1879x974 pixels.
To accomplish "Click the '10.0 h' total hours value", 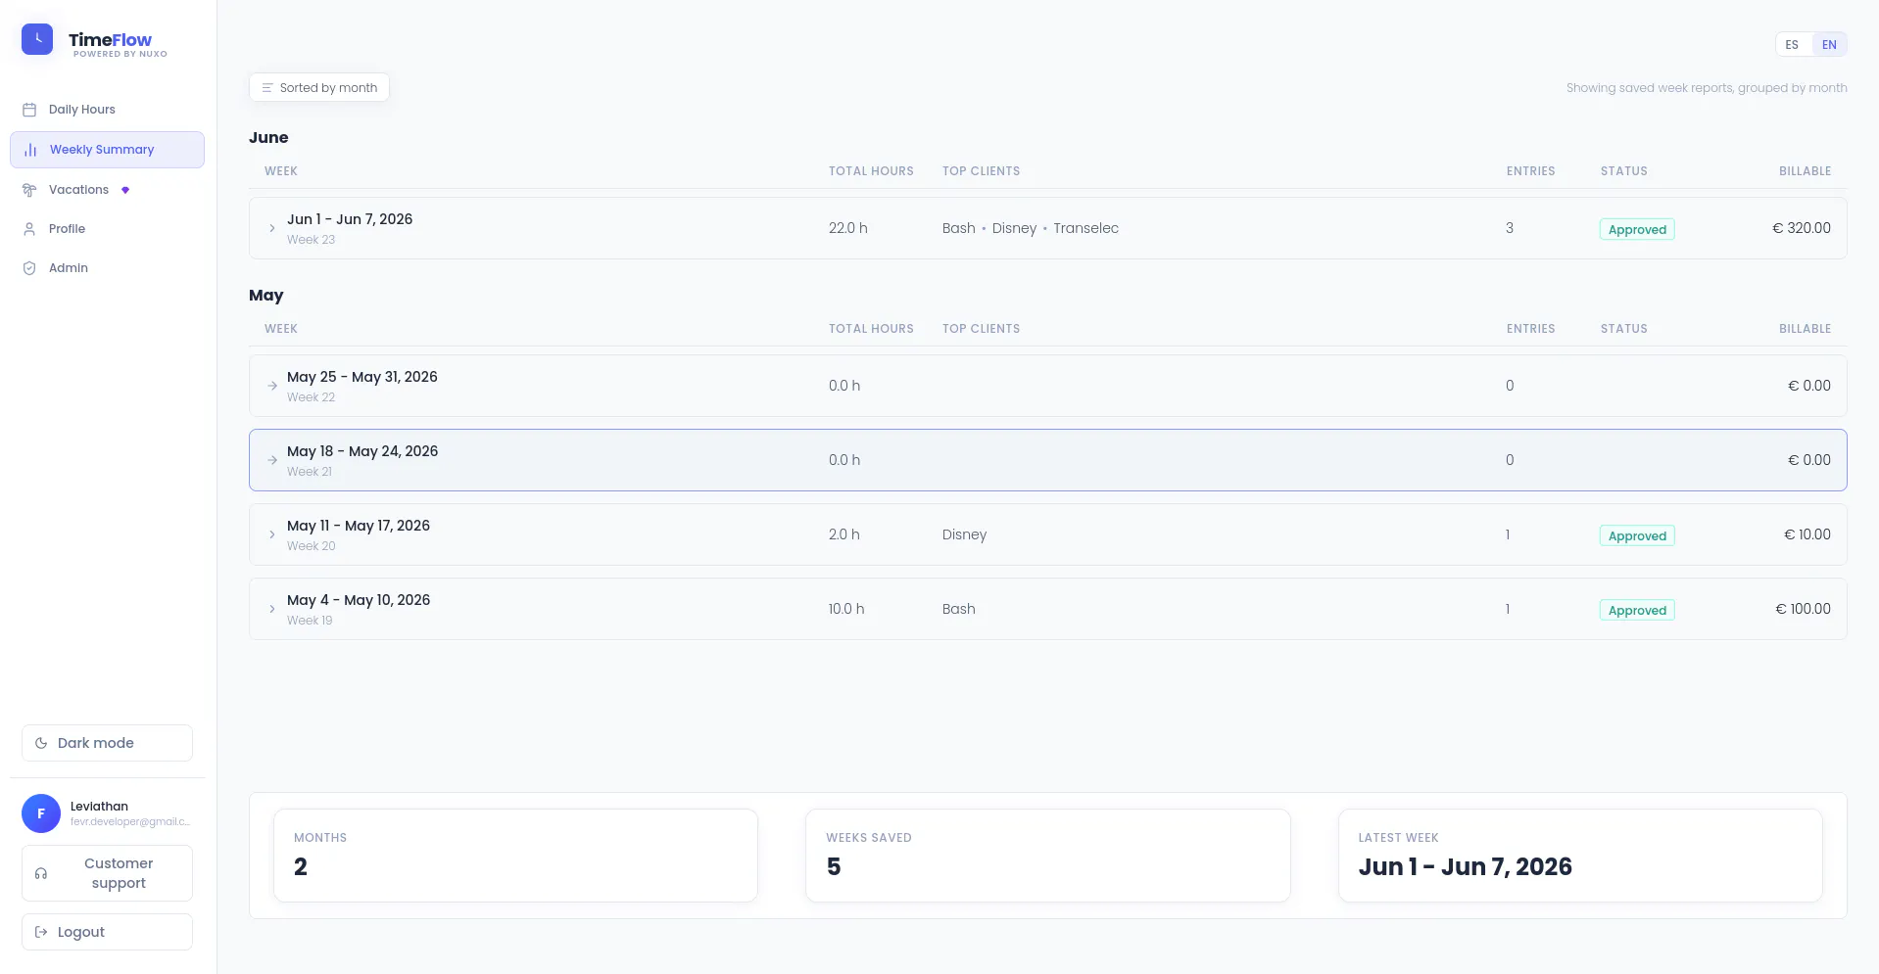I will (x=846, y=609).
